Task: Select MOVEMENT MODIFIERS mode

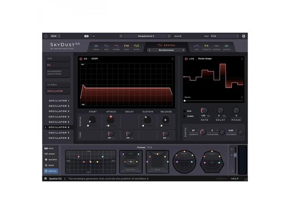Action: [58, 73]
